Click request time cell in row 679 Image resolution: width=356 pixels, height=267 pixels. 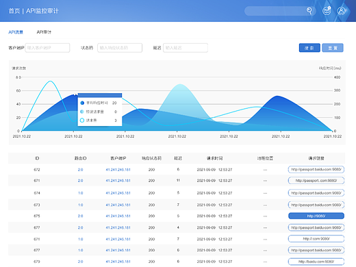pyautogui.click(x=214, y=262)
